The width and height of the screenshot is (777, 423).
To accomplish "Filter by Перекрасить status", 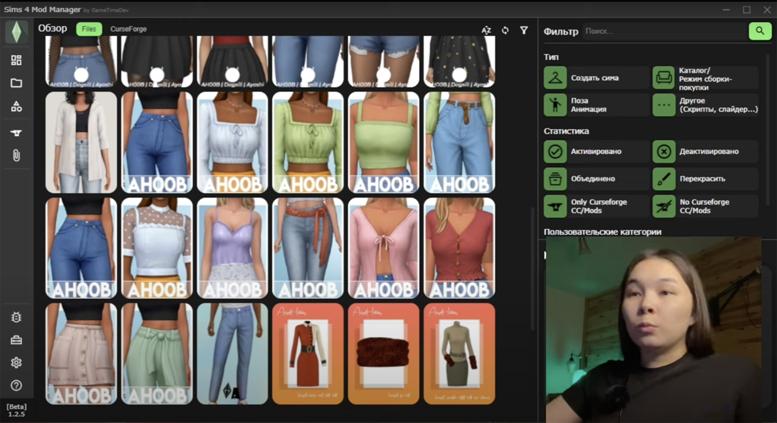I will tap(705, 179).
